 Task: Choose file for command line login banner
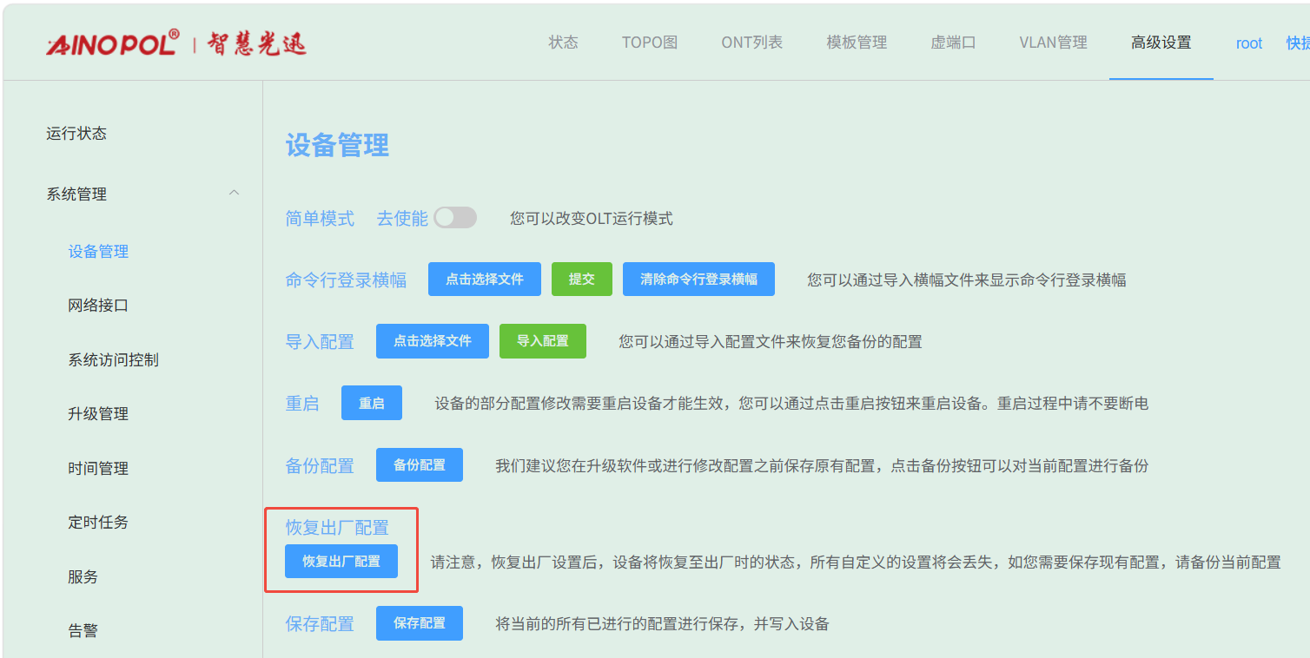485,280
